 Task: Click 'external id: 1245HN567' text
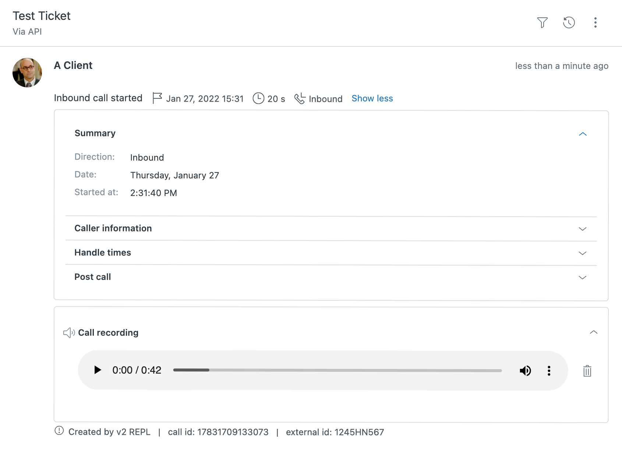tap(335, 432)
